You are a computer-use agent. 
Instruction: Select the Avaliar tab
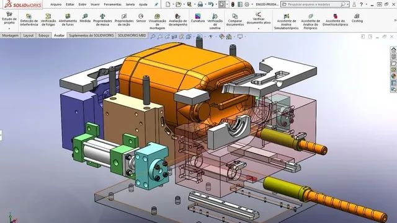click(59, 35)
